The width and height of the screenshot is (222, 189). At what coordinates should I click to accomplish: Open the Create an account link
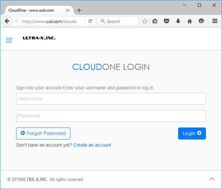(92, 145)
